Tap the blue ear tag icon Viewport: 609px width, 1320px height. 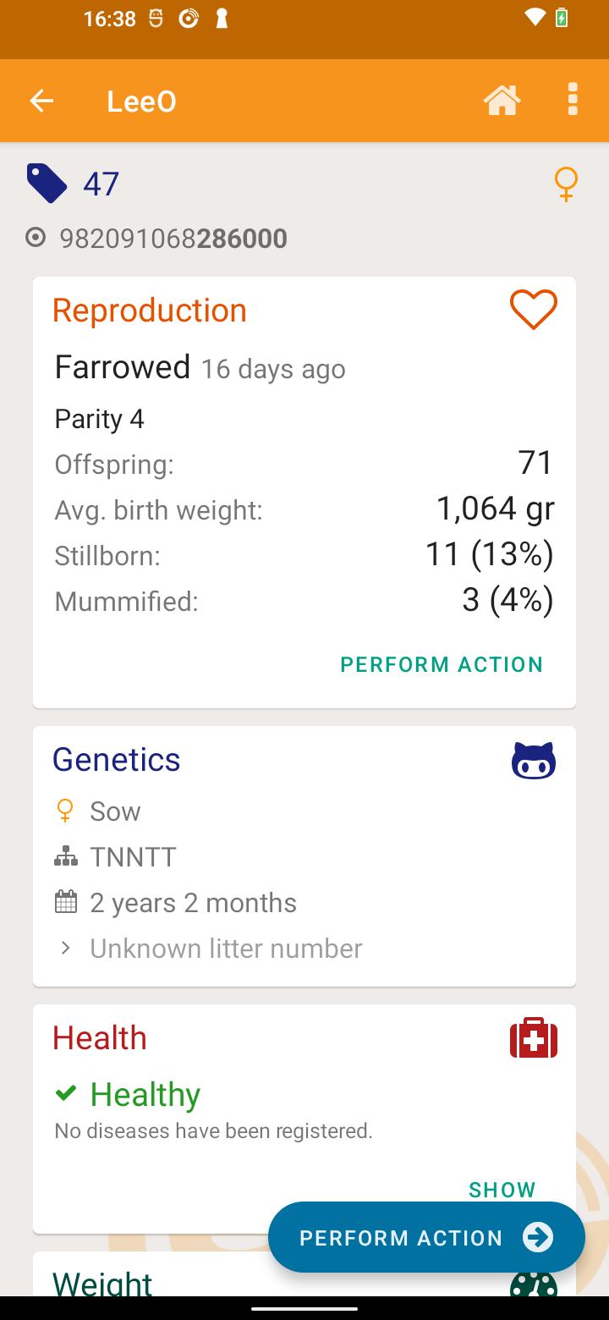point(47,184)
